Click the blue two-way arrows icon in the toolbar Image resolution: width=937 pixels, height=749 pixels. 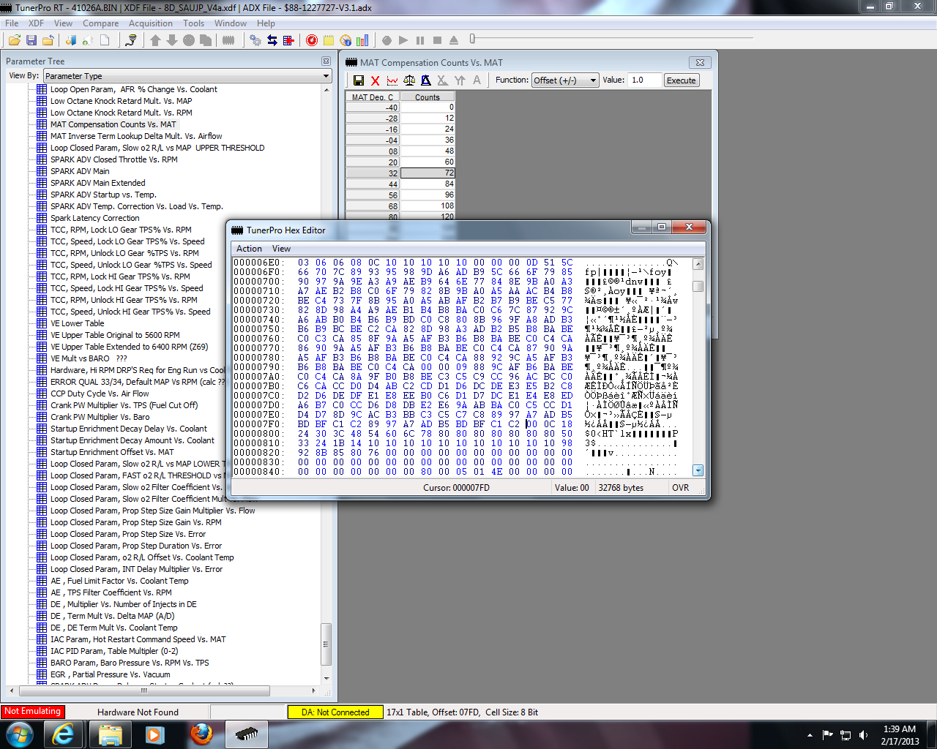coord(272,40)
